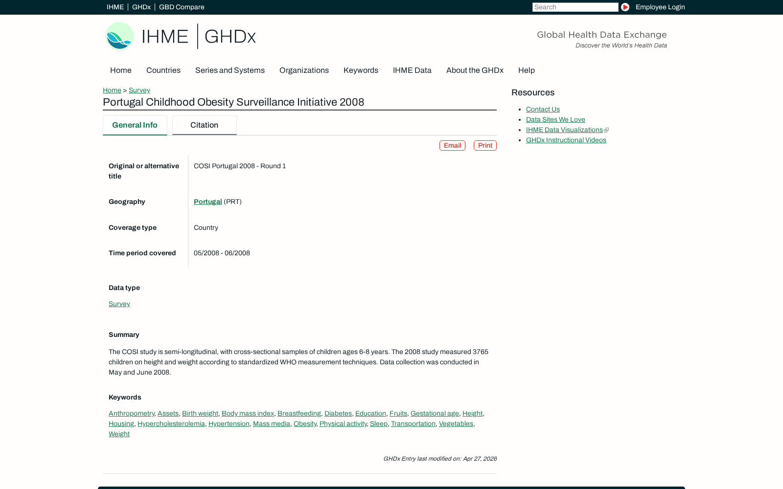The image size is (783, 489).
Task: Open Breastfeeding keyword
Action: tap(299, 413)
